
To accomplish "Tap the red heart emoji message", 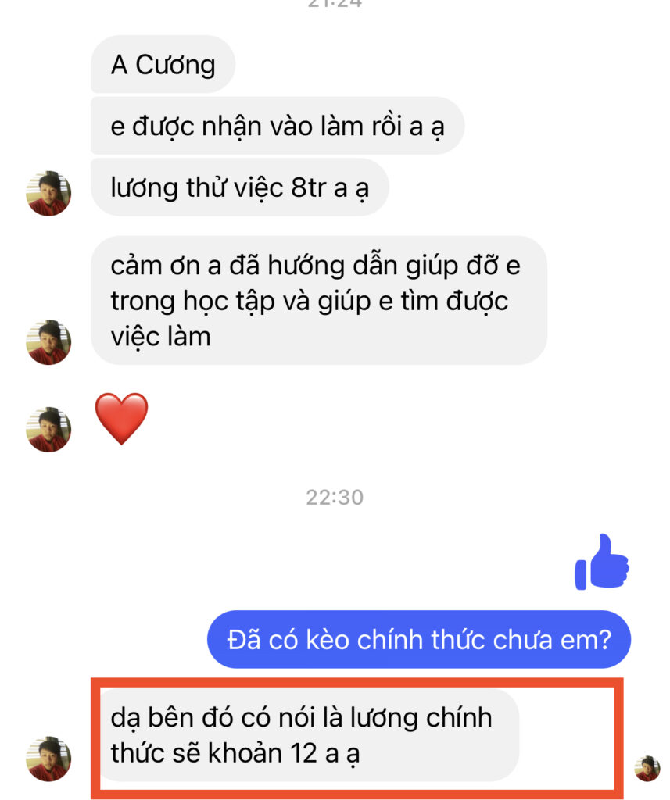I will [121, 419].
